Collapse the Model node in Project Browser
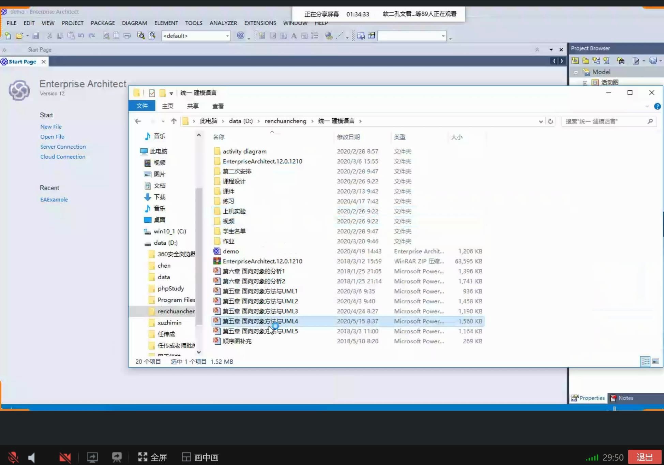 click(576, 72)
